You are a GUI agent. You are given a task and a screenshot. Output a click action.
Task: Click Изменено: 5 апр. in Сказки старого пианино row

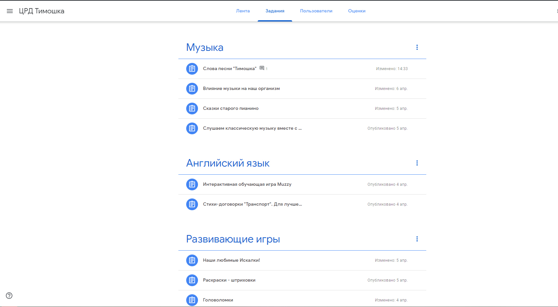click(391, 109)
